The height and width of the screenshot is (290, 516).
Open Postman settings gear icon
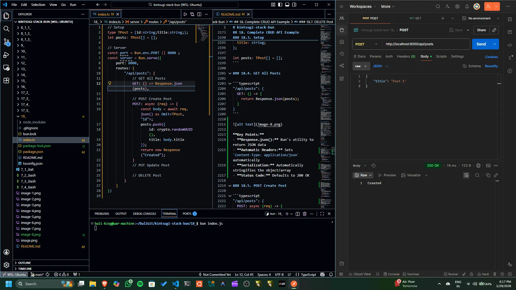pos(457,6)
